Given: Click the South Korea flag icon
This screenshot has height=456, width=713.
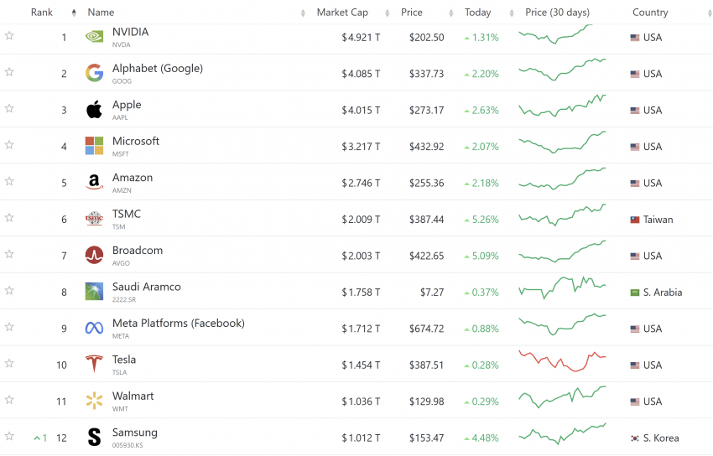Looking at the screenshot, I should point(635,438).
